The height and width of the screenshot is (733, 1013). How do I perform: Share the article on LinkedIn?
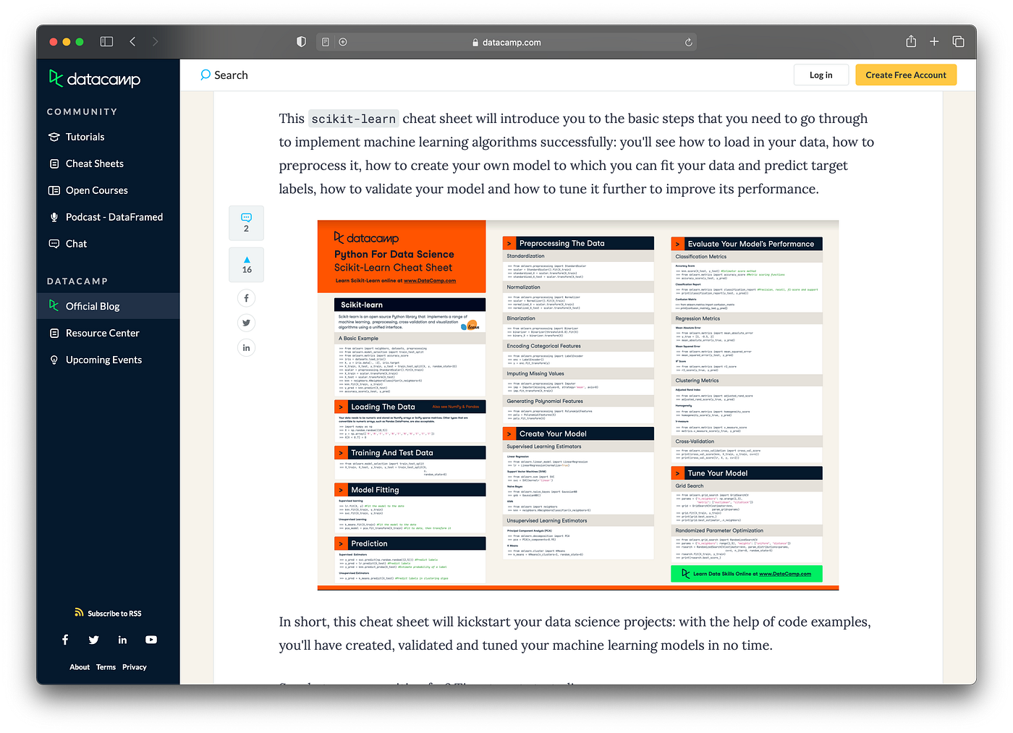click(246, 347)
